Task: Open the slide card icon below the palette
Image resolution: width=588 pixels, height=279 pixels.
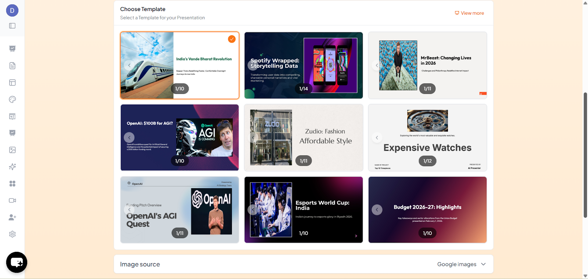Action: [12, 116]
